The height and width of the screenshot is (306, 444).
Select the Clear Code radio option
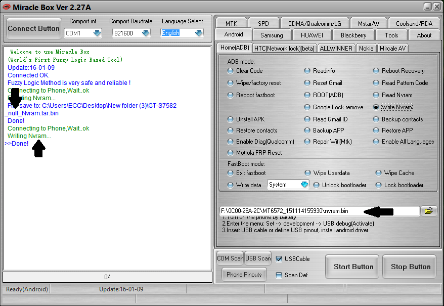[230, 71]
